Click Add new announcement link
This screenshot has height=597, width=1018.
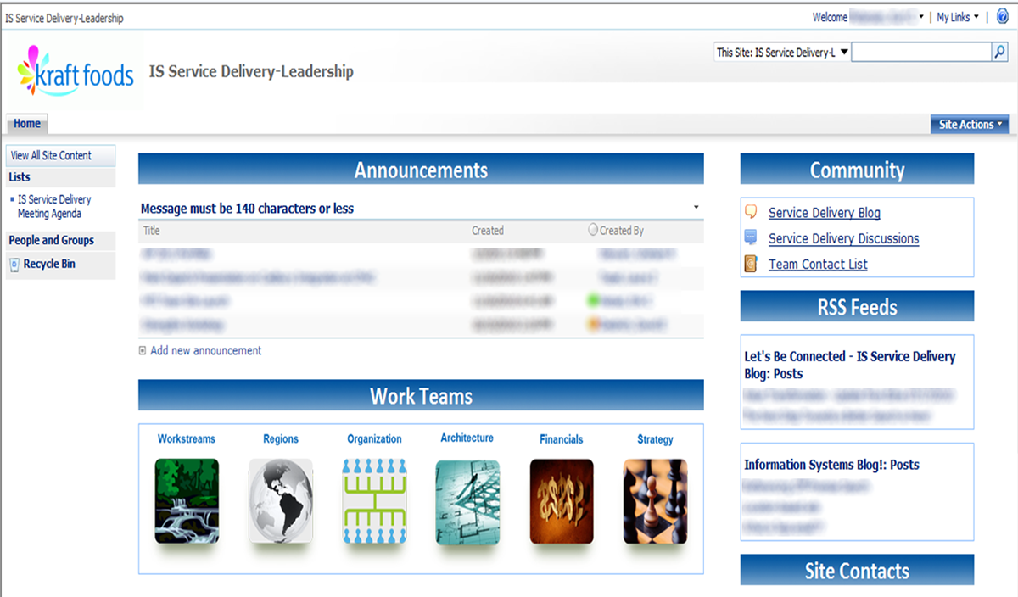[206, 350]
